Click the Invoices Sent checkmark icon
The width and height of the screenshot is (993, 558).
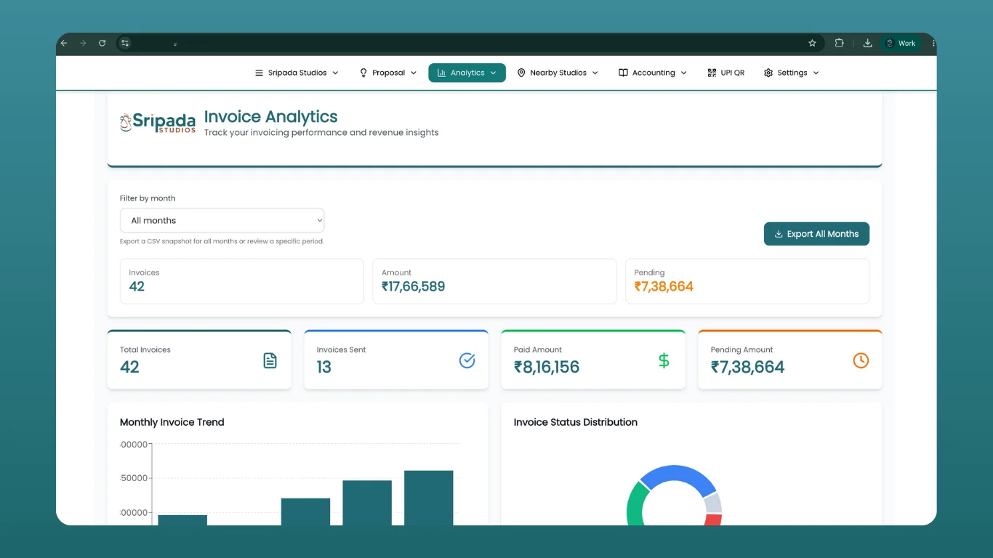tap(467, 360)
